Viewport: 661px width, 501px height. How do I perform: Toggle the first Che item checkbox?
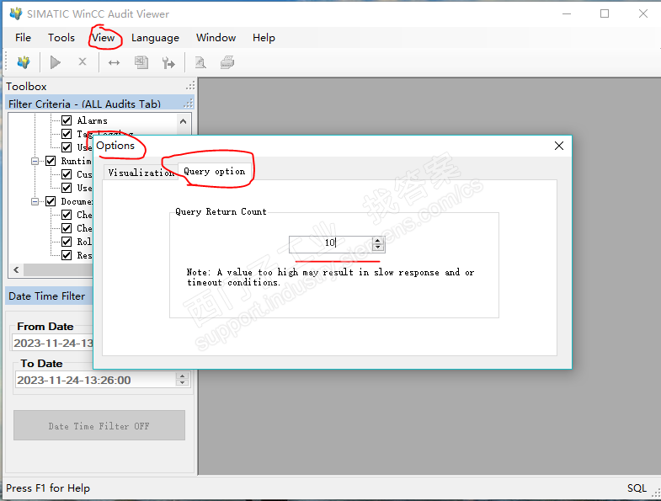(67, 215)
